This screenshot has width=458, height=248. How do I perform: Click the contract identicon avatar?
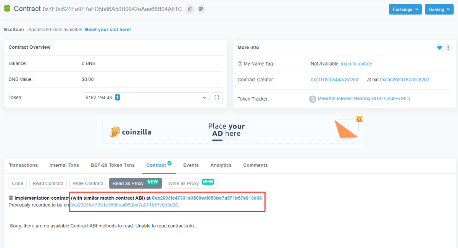(x=7, y=8)
